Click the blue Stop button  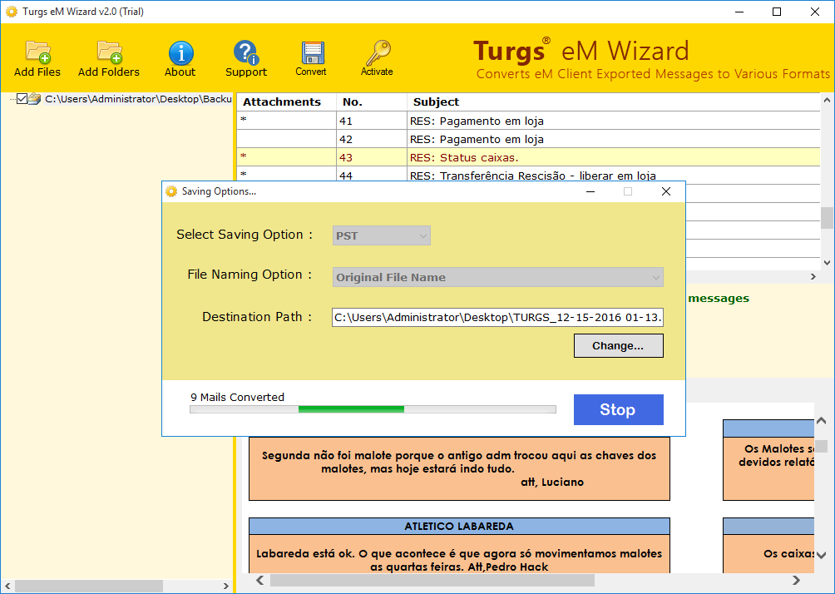[618, 409]
